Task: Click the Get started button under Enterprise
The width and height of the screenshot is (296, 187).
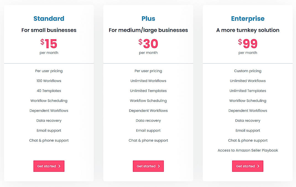Action: pyautogui.click(x=248, y=166)
